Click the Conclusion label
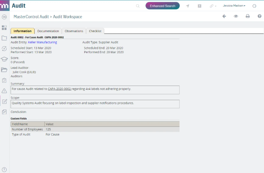This screenshot has height=173, width=264. (19, 112)
